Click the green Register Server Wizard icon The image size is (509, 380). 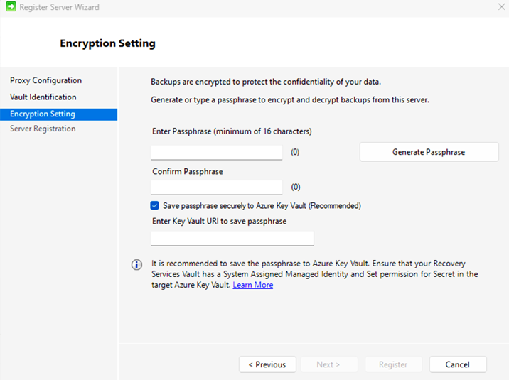point(9,7)
